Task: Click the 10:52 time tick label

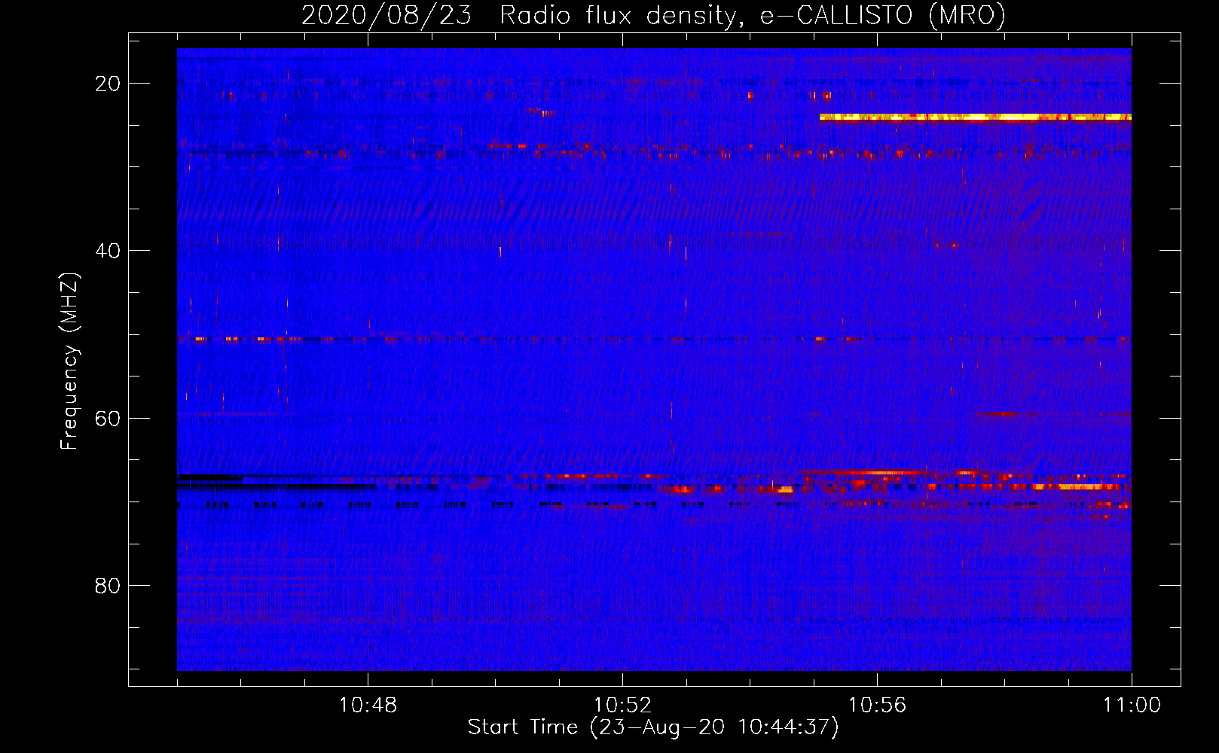Action: pyautogui.click(x=622, y=706)
